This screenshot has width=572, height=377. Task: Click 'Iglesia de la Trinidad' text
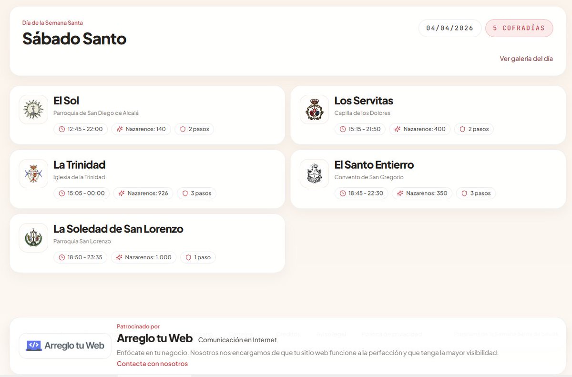pyautogui.click(x=79, y=177)
